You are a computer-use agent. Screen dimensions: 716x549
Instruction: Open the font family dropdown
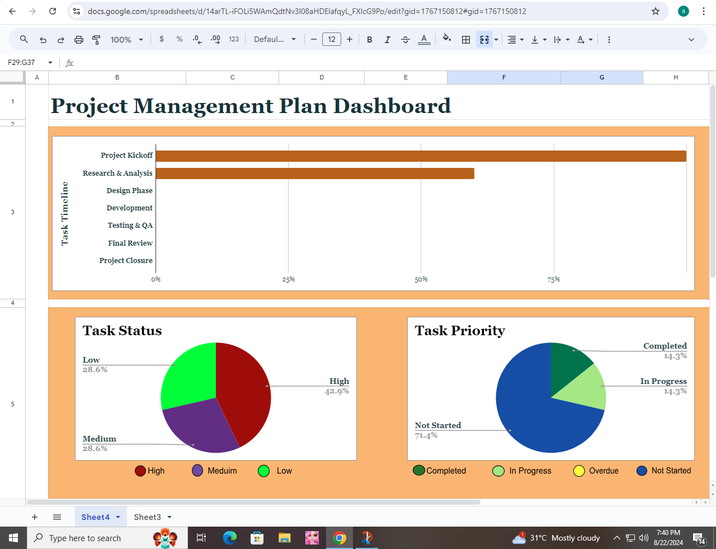point(275,39)
